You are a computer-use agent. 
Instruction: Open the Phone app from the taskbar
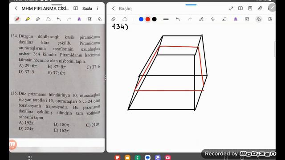click(138, 157)
